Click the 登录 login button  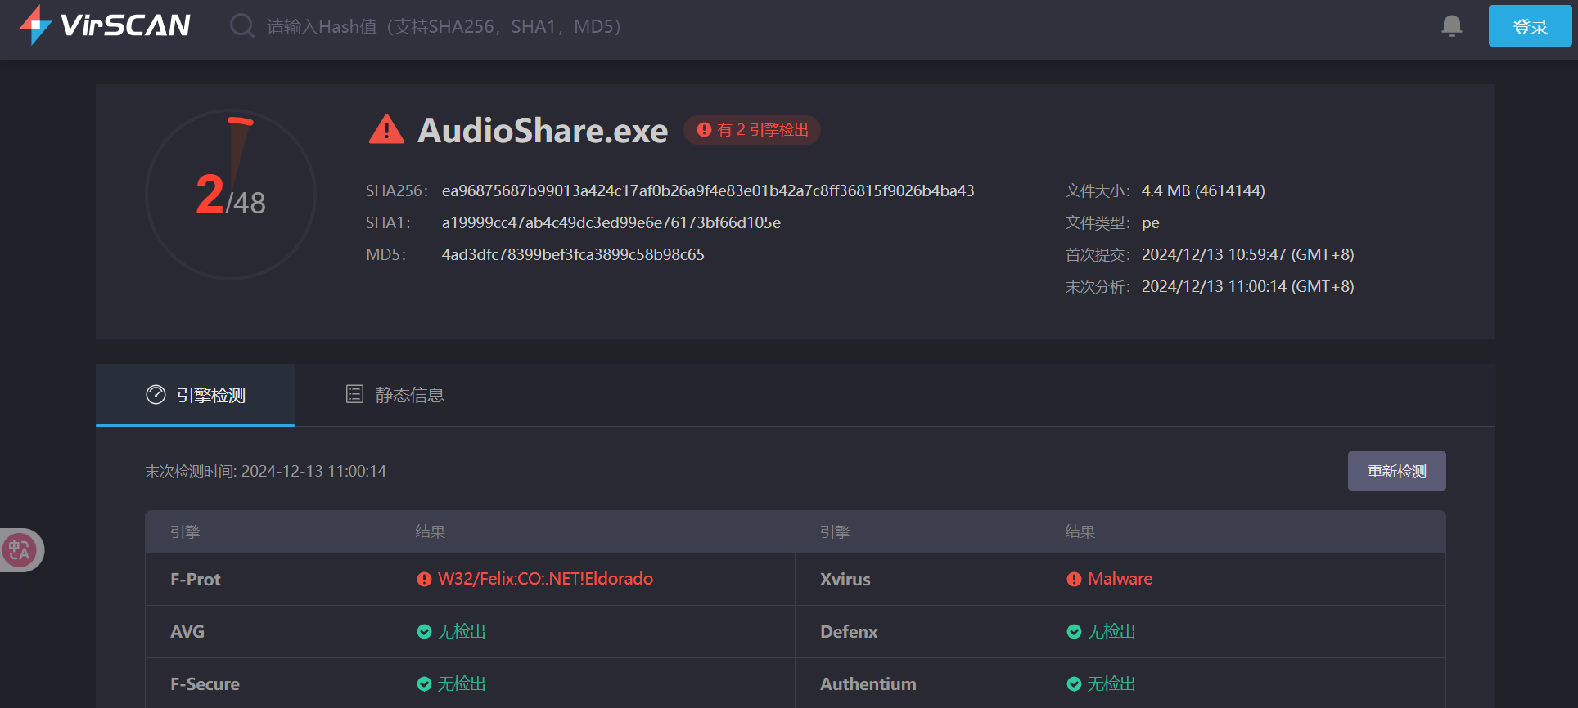click(x=1530, y=26)
